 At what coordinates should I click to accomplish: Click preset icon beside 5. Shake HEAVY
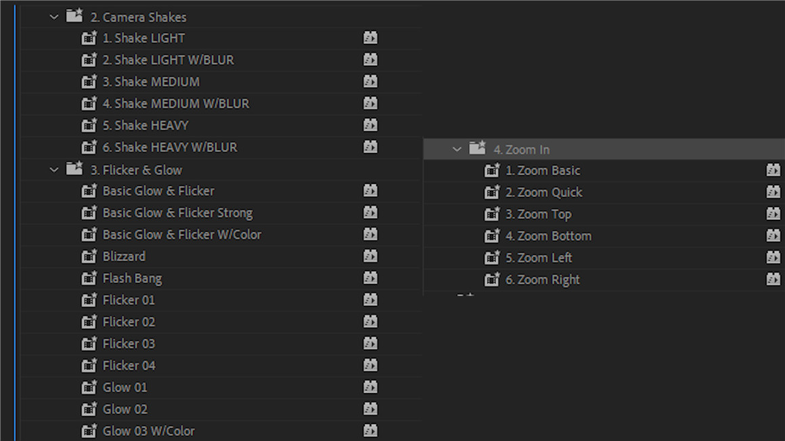point(89,125)
